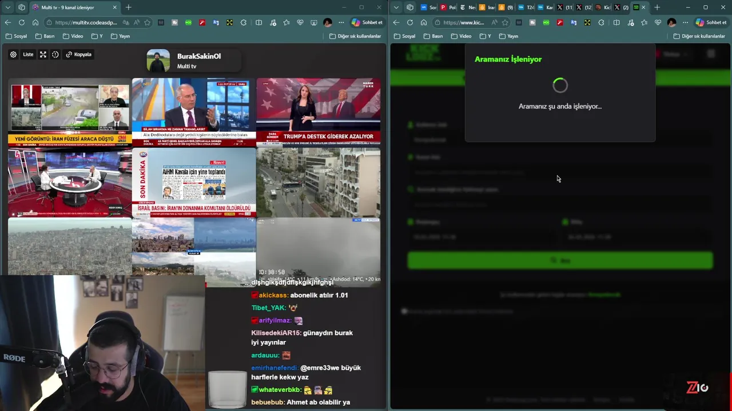
Task: Open Sosyal bookmarks folder in right browser
Action: (x=404, y=36)
